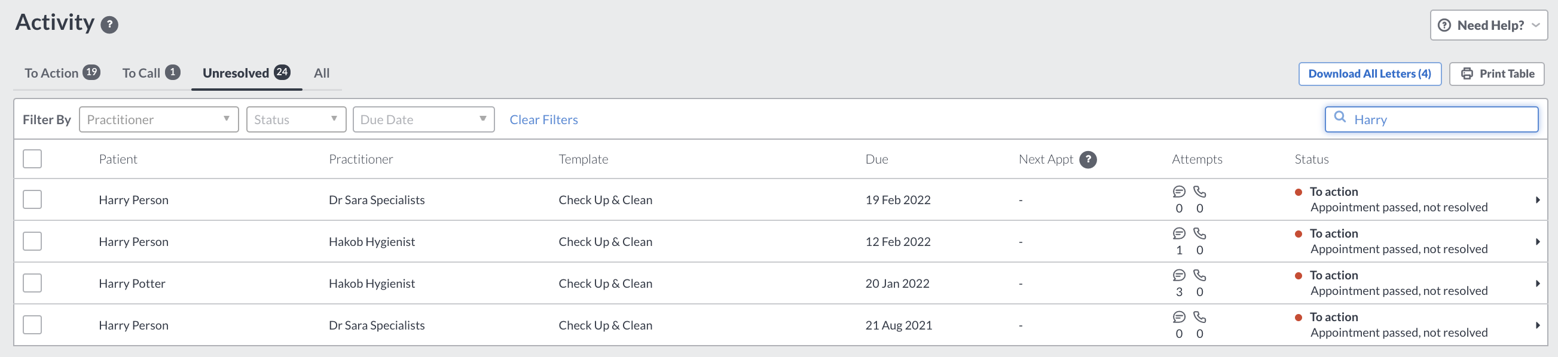Click the message attempts icon in Harry Potter row
This screenshot has width=1558, height=357.
pyautogui.click(x=1179, y=275)
